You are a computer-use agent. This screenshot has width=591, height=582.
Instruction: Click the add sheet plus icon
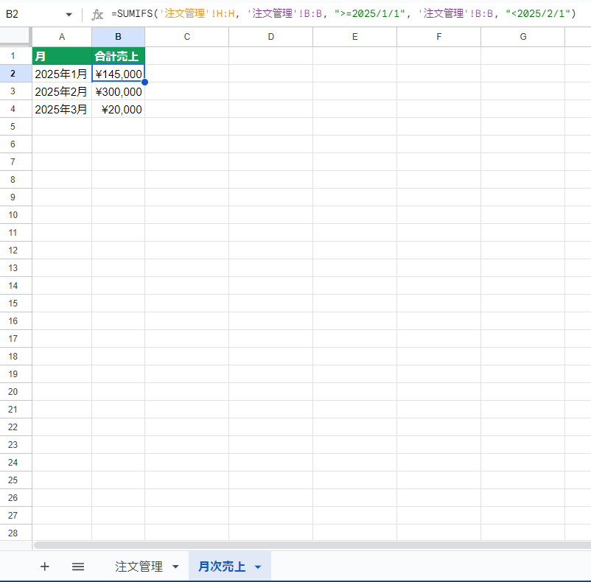coord(45,567)
